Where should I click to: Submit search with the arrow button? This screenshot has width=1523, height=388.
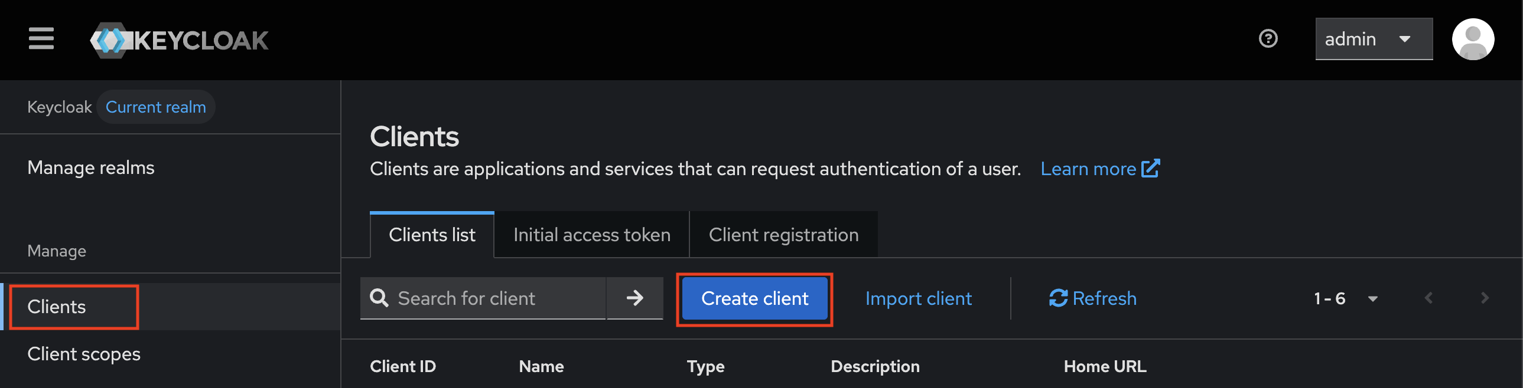click(x=634, y=298)
